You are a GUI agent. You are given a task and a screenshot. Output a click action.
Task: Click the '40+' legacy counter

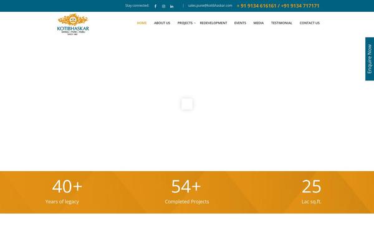(x=67, y=186)
